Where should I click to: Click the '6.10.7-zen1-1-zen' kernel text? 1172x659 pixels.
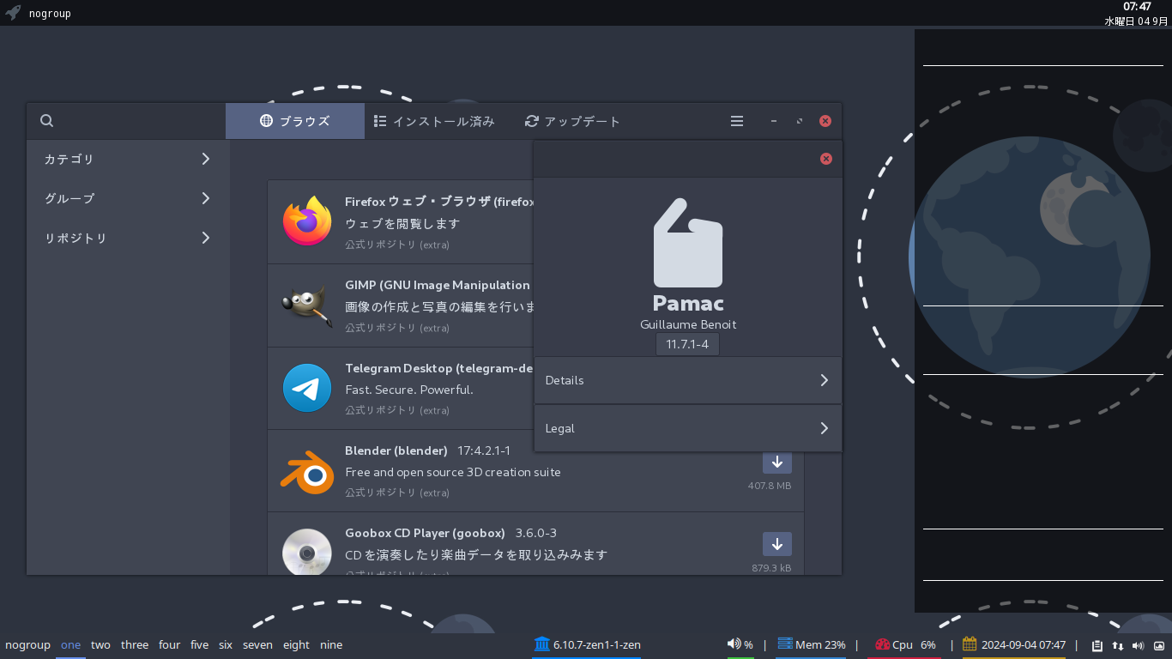click(597, 644)
